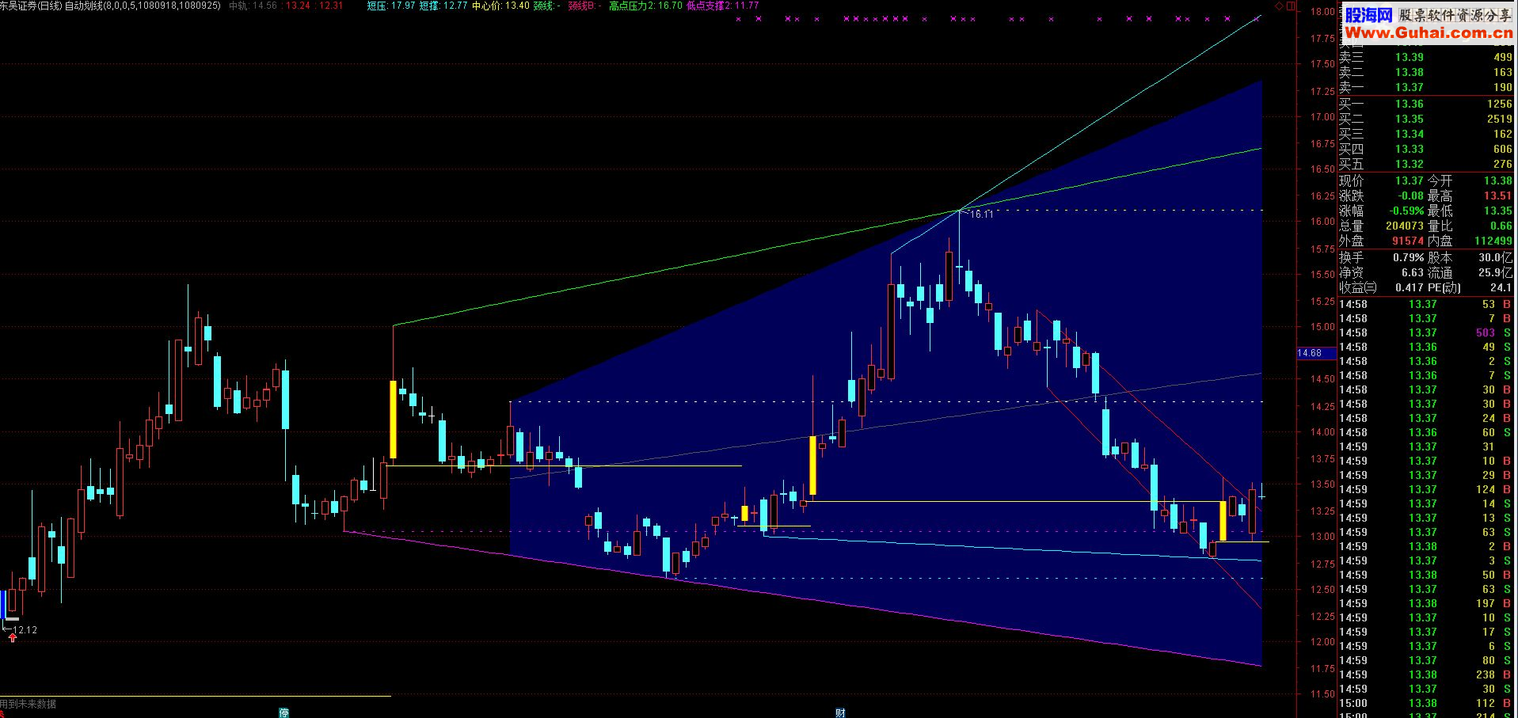Select the 买五 13.32 bid row
The height and width of the screenshot is (718, 1518).
pos(1426,164)
